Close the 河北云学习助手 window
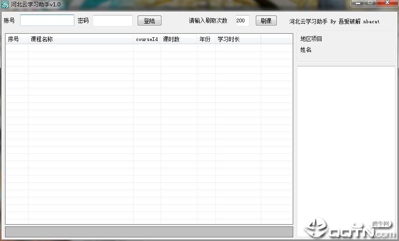Image resolution: width=399 pixels, height=241 pixels. click(x=387, y=3)
